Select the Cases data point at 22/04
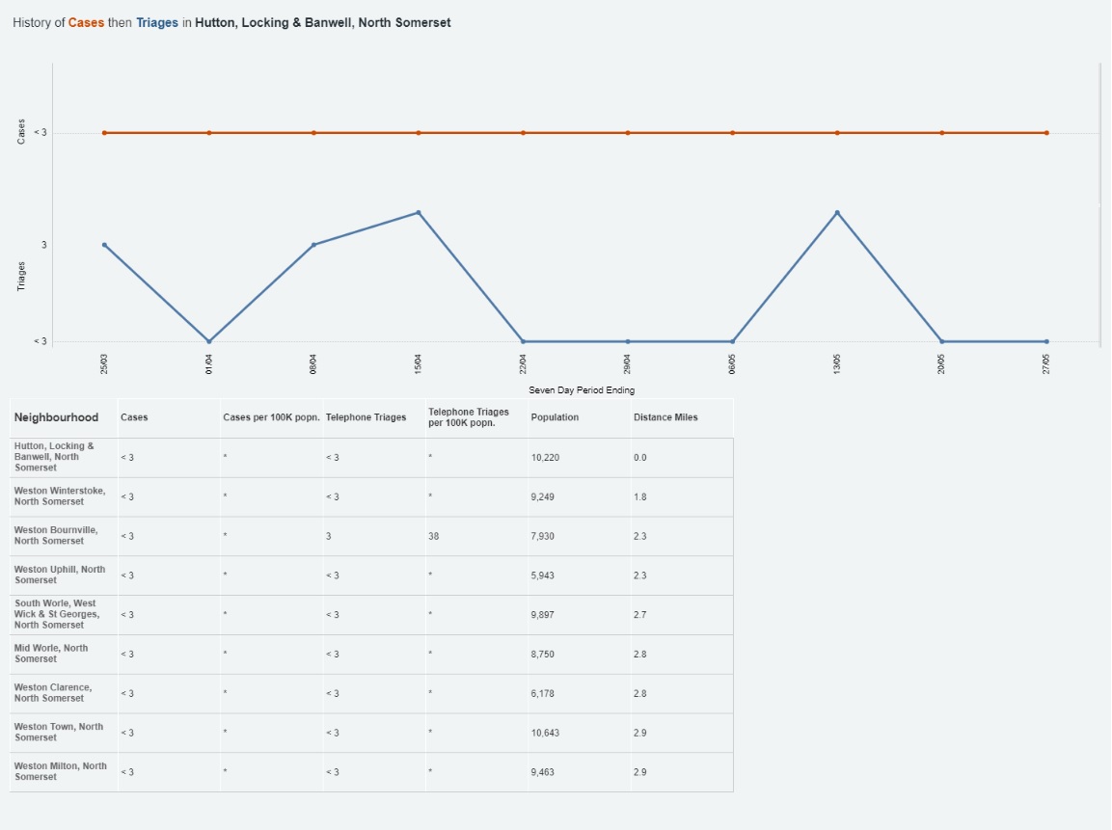The height and width of the screenshot is (830, 1112). (x=523, y=133)
